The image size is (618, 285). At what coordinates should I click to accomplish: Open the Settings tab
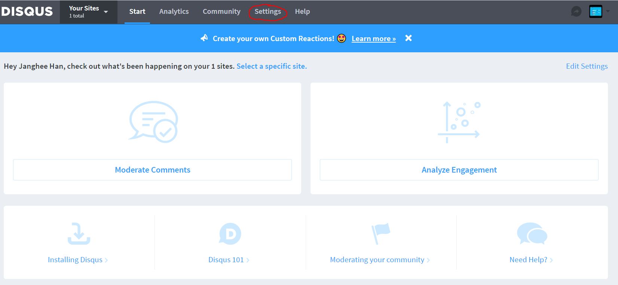(x=267, y=12)
